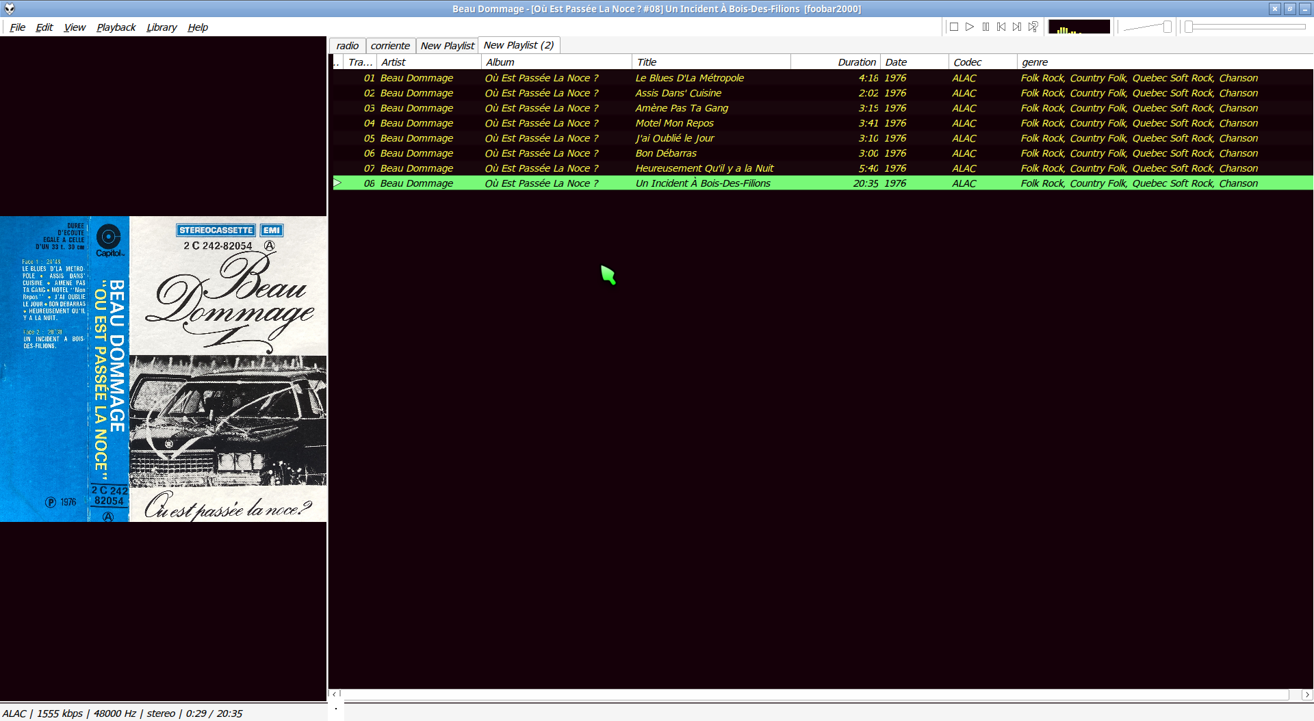Screen dimensions: 1314x721
Task: Select the New Playlist (2) tab
Action: [519, 45]
